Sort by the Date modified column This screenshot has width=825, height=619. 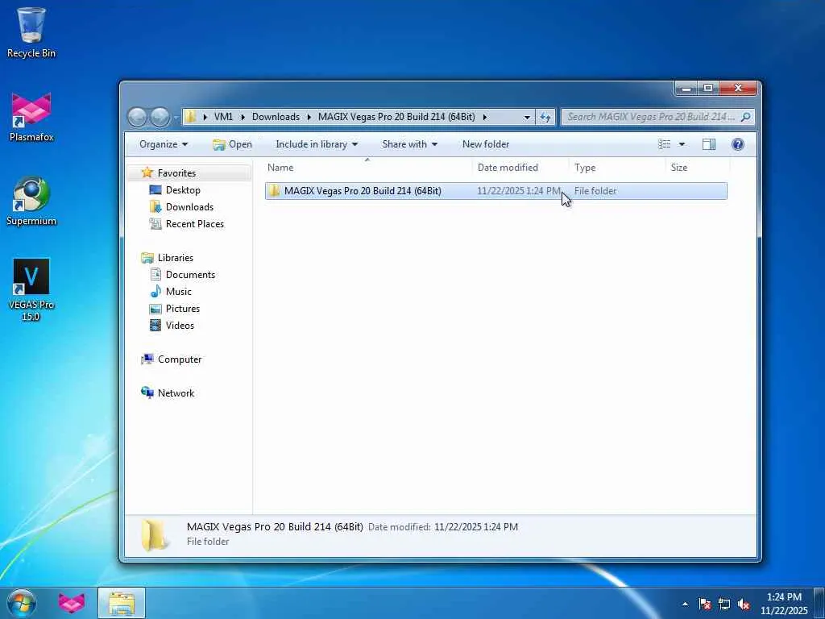(520, 168)
